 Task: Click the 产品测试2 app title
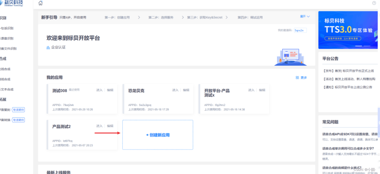tap(62, 127)
